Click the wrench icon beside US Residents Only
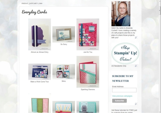 coord(136,66)
